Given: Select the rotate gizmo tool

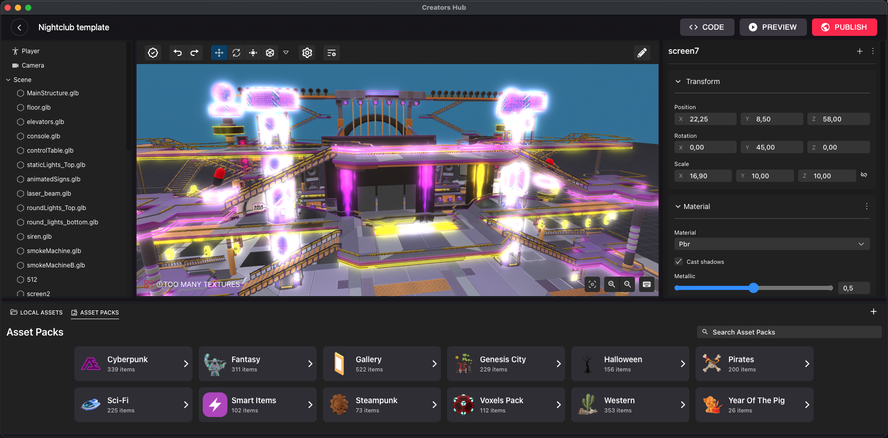Looking at the screenshot, I should click(x=236, y=53).
